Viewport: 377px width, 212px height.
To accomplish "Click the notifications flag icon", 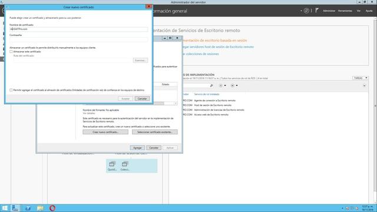I will pyautogui.click(x=317, y=11).
